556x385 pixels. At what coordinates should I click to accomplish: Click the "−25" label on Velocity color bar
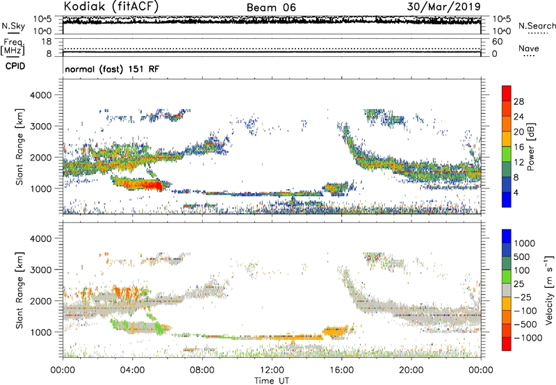pyautogui.click(x=523, y=297)
